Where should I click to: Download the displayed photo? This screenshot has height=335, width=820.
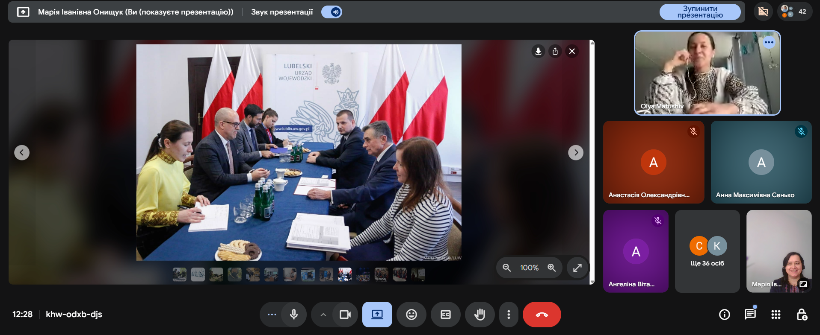(x=538, y=51)
